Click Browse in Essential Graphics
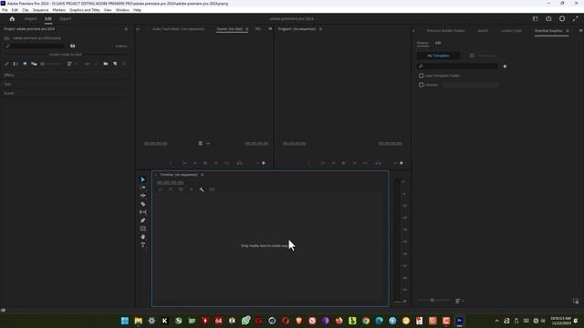Screen dimensions: 584x328 pos(422,43)
